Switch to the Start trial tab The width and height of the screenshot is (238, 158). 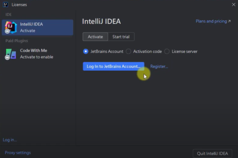tap(121, 37)
